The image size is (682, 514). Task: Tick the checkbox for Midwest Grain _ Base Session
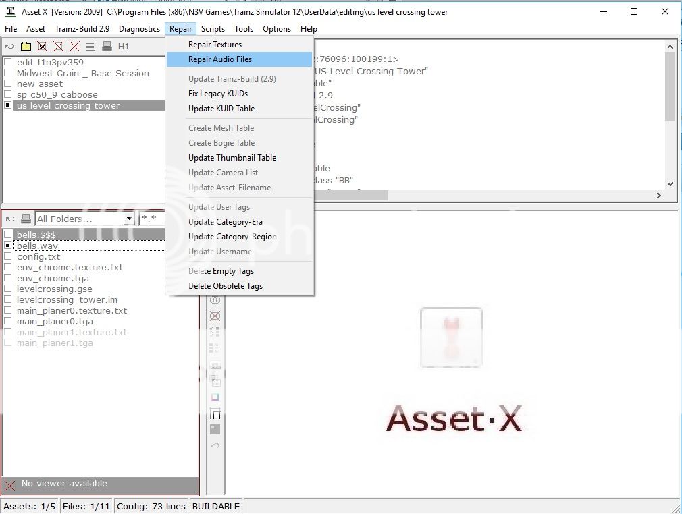pyautogui.click(x=8, y=73)
